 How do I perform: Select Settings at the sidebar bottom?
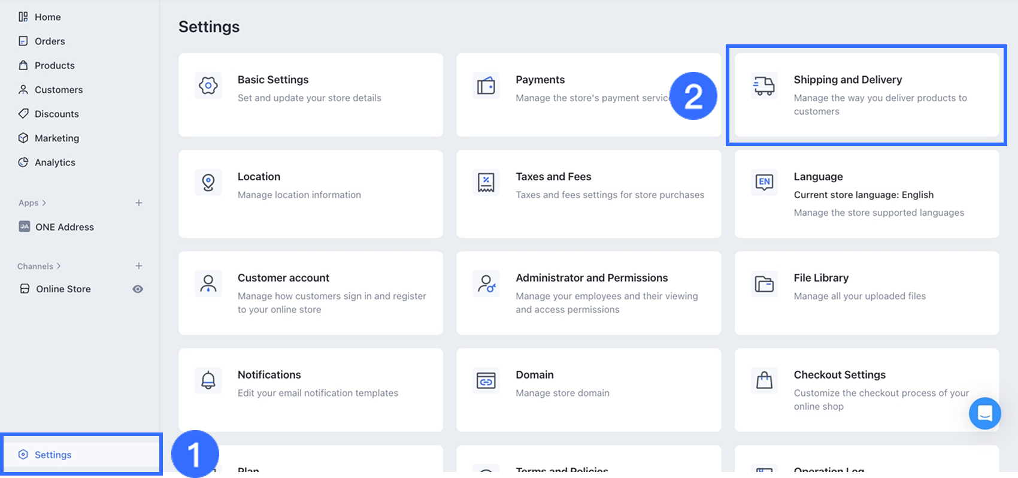[82, 455]
